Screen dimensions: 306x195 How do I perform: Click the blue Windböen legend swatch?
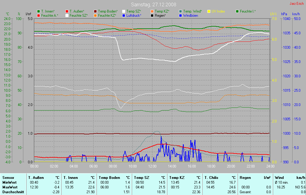pyautogui.click(x=180, y=16)
